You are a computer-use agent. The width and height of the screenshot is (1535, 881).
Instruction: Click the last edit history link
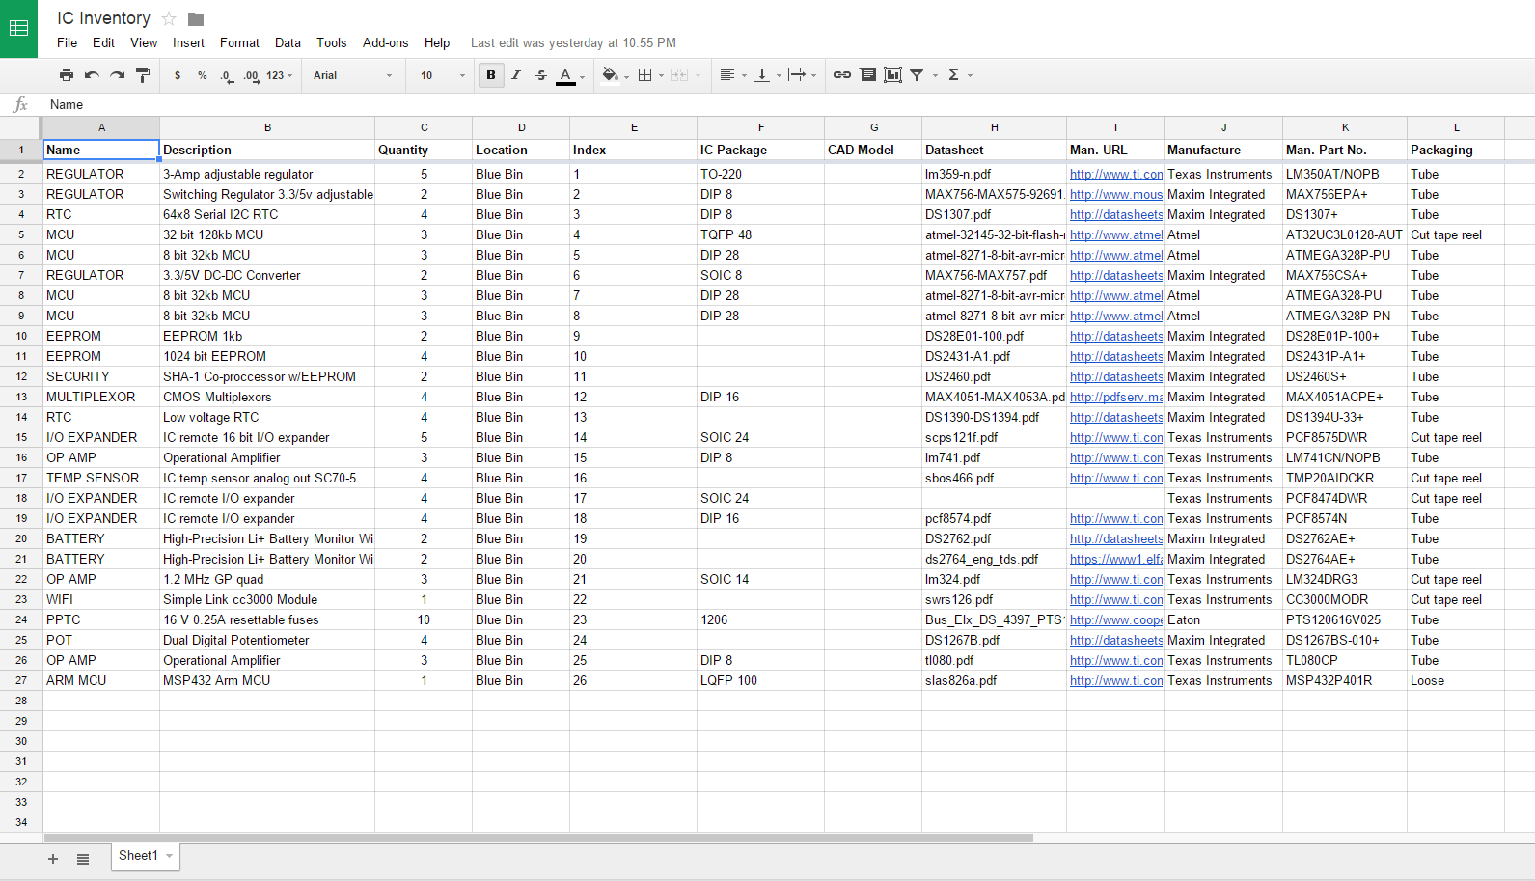pos(573,42)
